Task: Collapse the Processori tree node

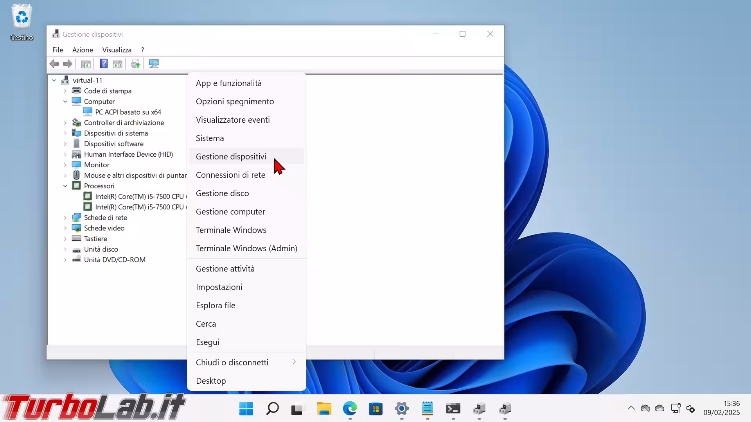Action: pyautogui.click(x=65, y=186)
